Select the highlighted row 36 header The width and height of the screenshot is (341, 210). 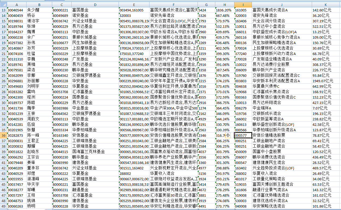tap(3, 135)
